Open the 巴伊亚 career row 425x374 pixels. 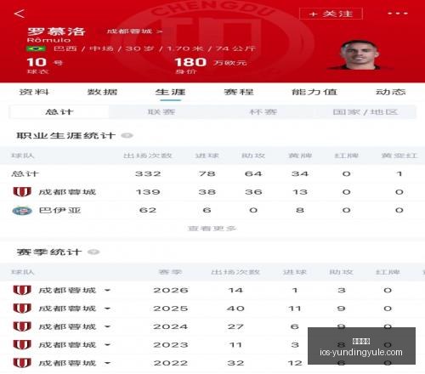(x=212, y=210)
